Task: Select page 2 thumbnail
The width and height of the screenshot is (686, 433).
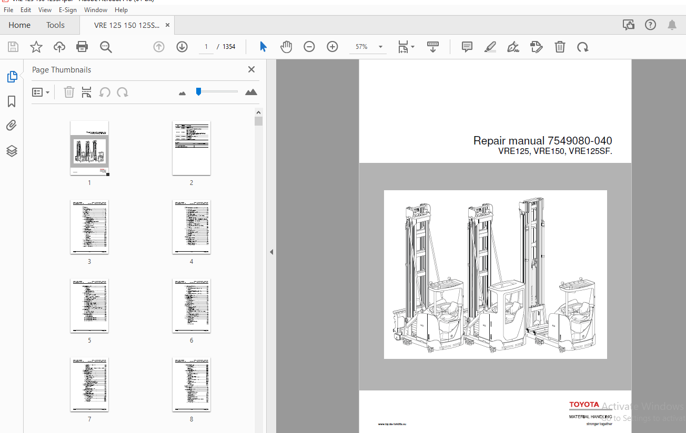Action: coord(191,148)
